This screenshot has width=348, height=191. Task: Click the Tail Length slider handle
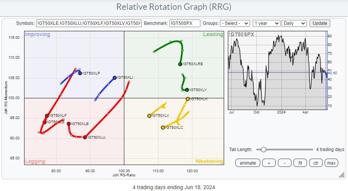264,150
